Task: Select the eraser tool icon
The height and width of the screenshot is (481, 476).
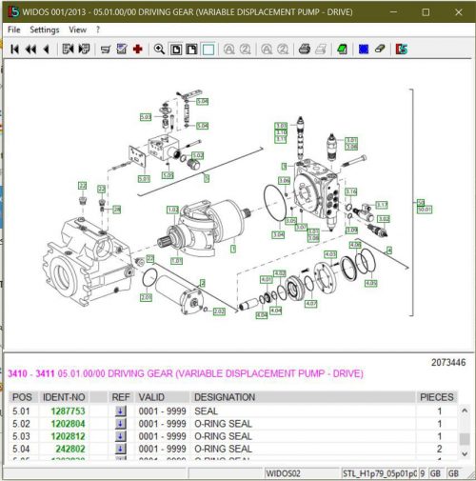Action: coord(380,49)
